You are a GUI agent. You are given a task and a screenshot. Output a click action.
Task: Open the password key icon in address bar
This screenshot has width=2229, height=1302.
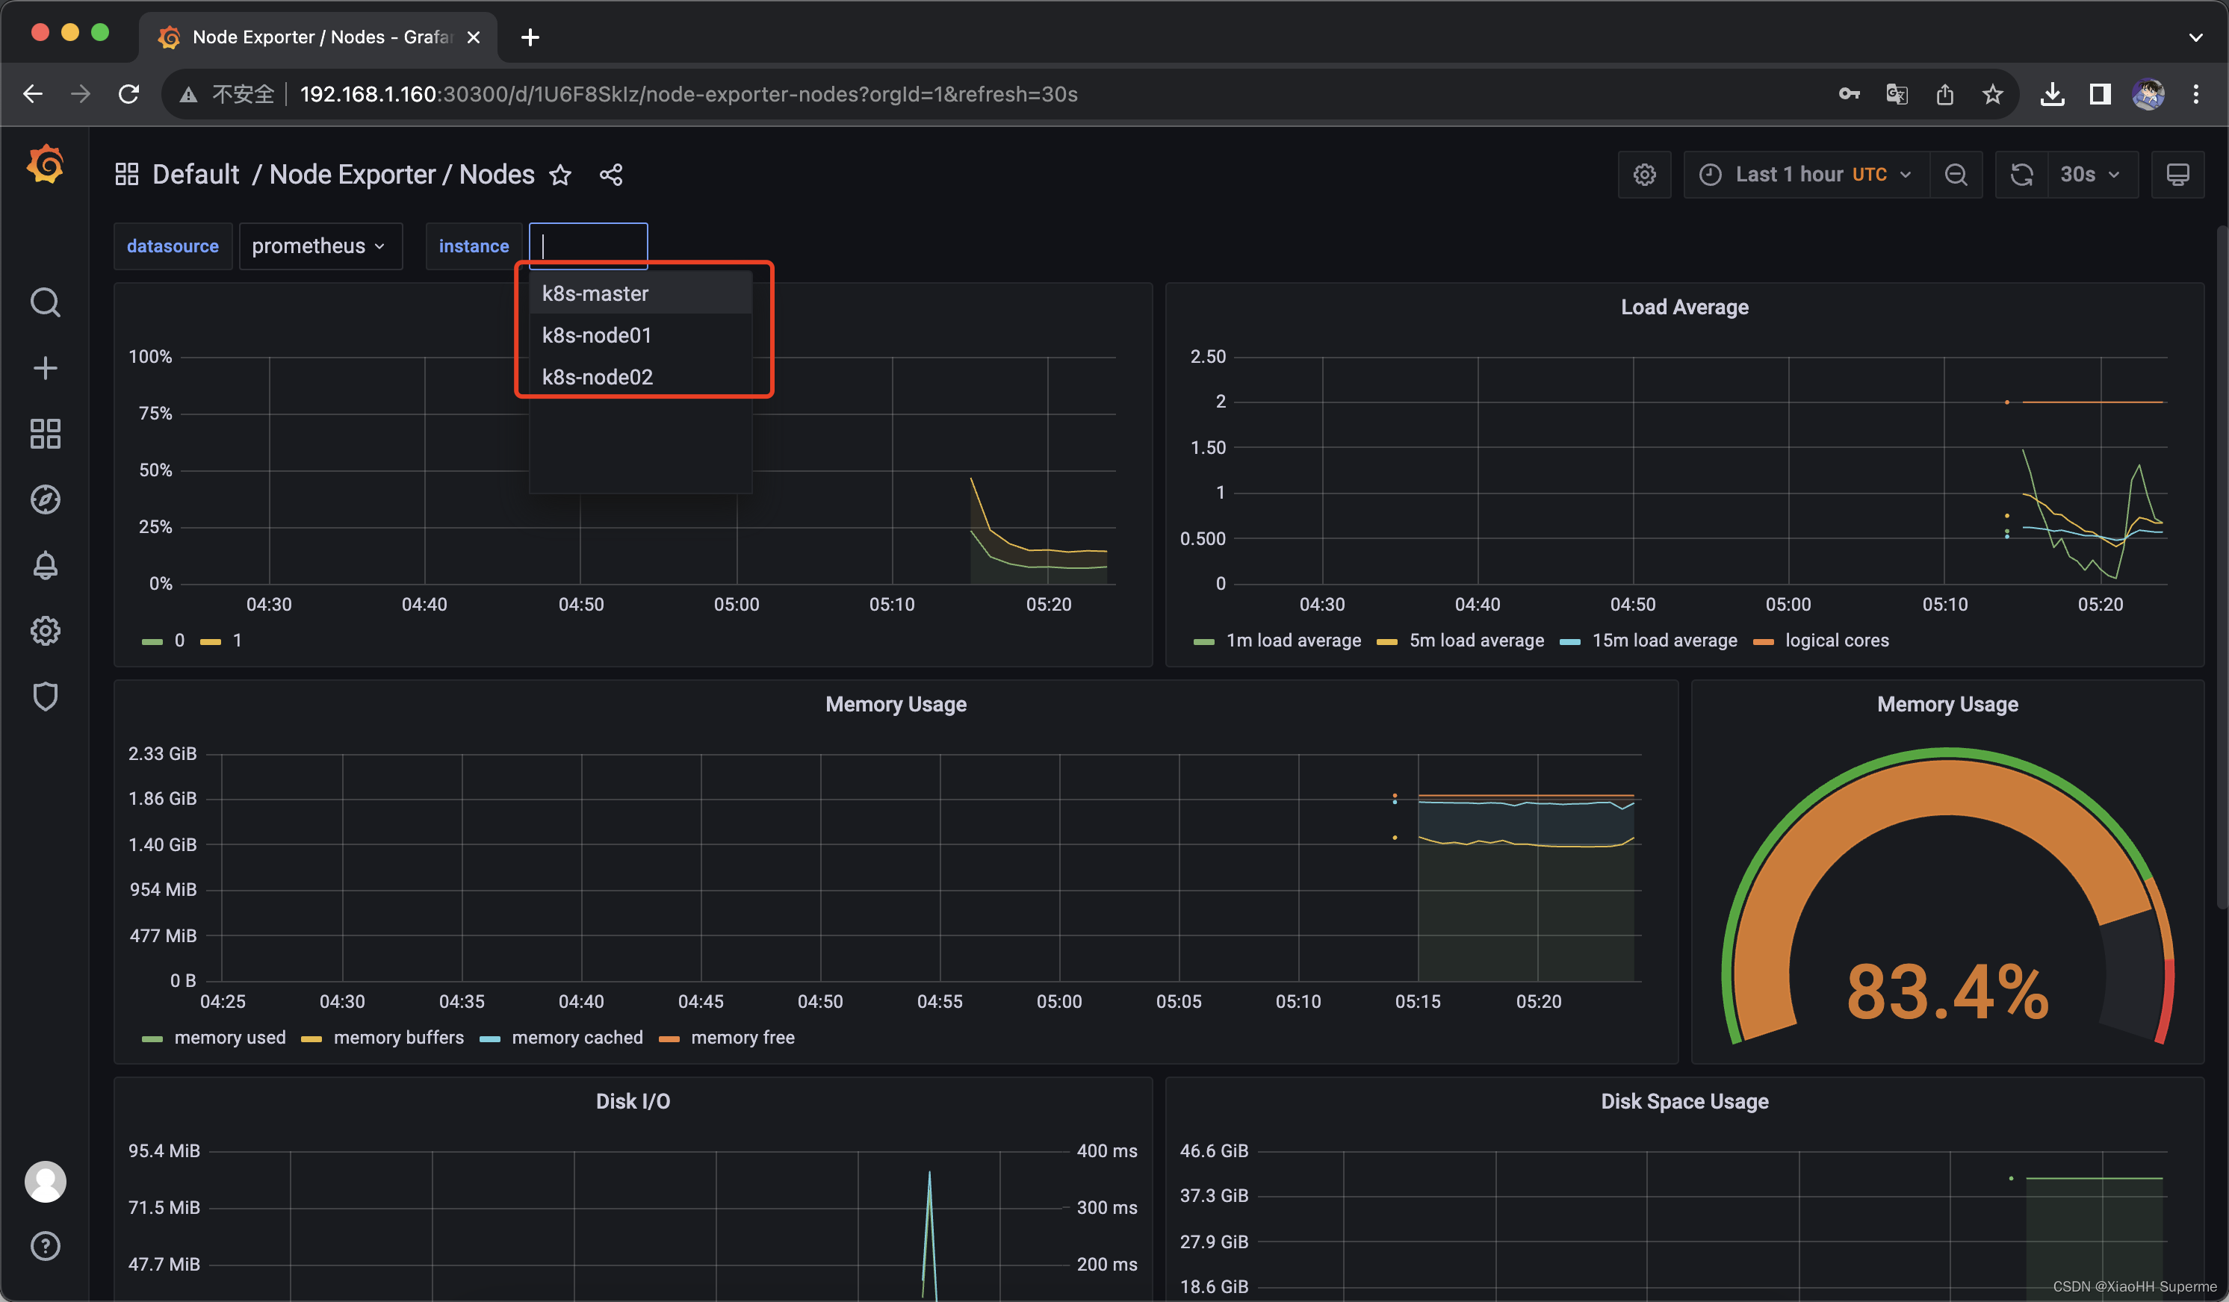1849,94
